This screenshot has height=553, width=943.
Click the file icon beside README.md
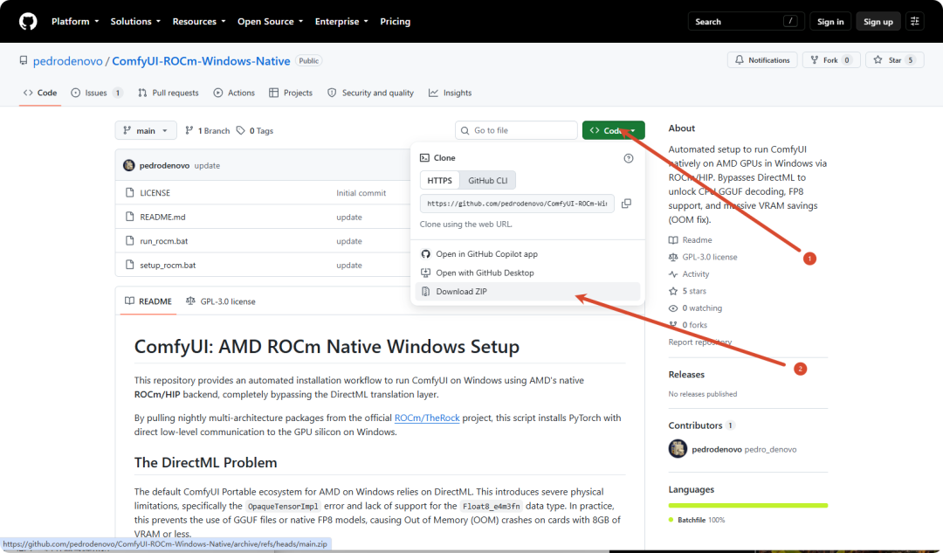[129, 217]
